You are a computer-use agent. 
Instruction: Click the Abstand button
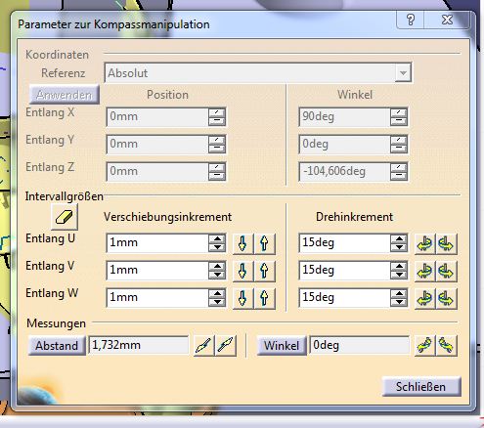click(57, 345)
